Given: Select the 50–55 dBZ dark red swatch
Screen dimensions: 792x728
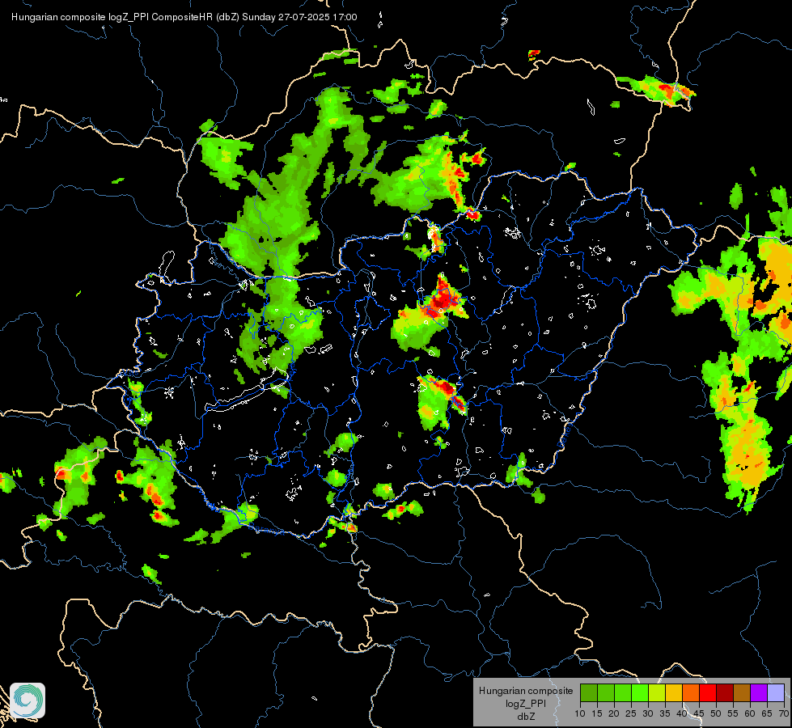Looking at the screenshot, I should [x=725, y=692].
